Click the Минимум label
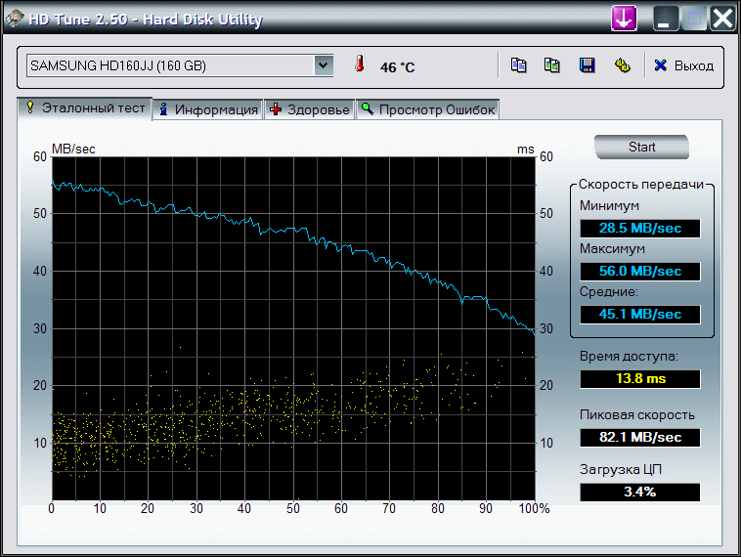Viewport: 741px width, 557px height. 609,206
